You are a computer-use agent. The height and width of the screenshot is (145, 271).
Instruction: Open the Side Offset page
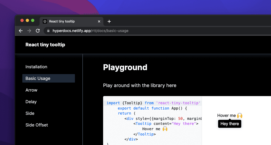(x=37, y=125)
